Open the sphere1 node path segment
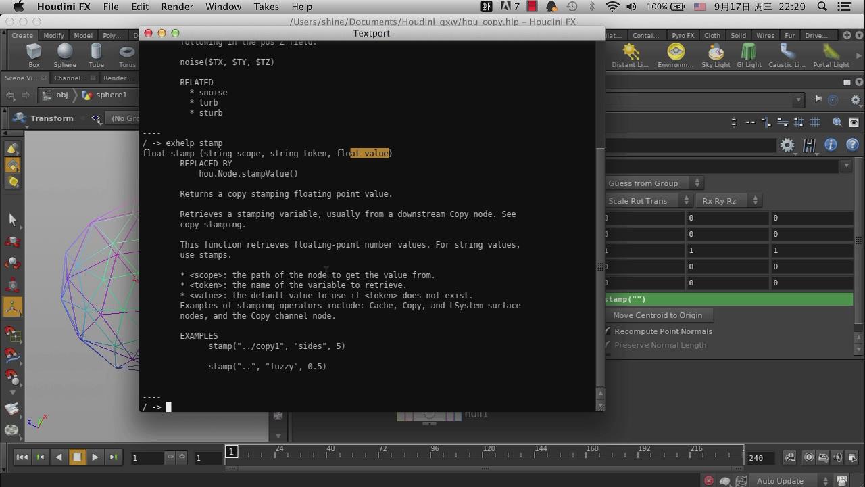The width and height of the screenshot is (865, 487). [x=104, y=95]
